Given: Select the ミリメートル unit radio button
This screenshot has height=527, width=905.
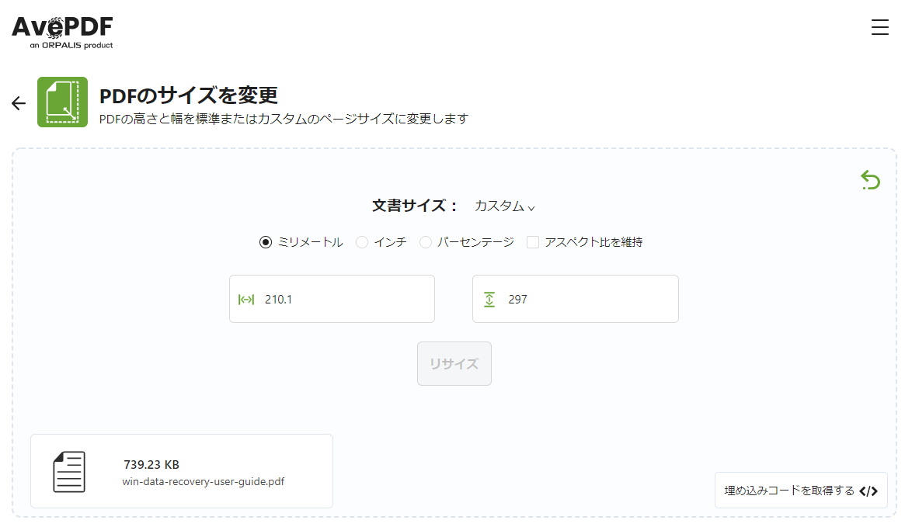Looking at the screenshot, I should [264, 242].
